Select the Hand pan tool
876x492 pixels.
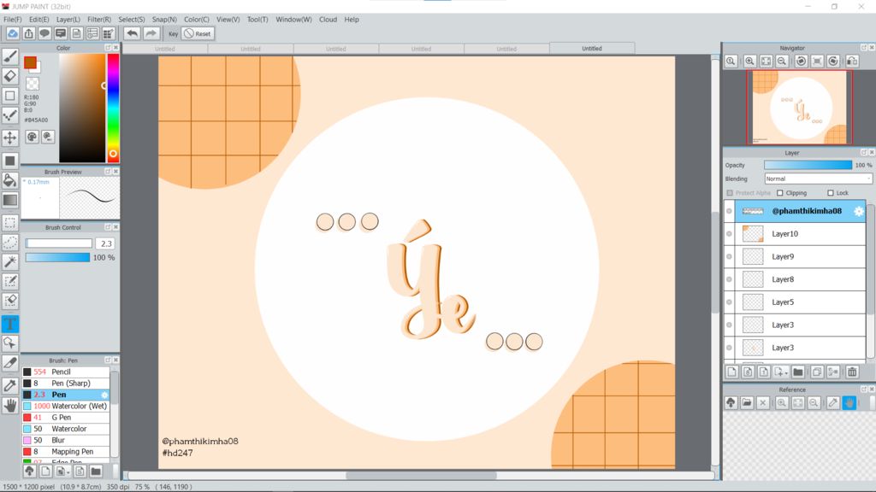pos(10,405)
